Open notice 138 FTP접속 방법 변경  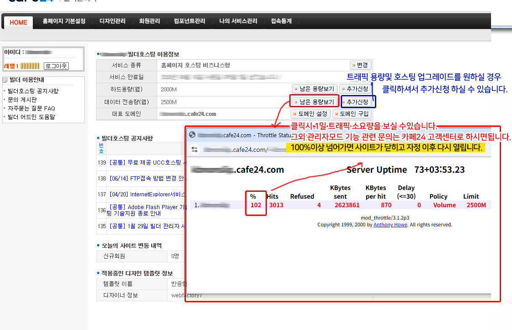pos(147,179)
